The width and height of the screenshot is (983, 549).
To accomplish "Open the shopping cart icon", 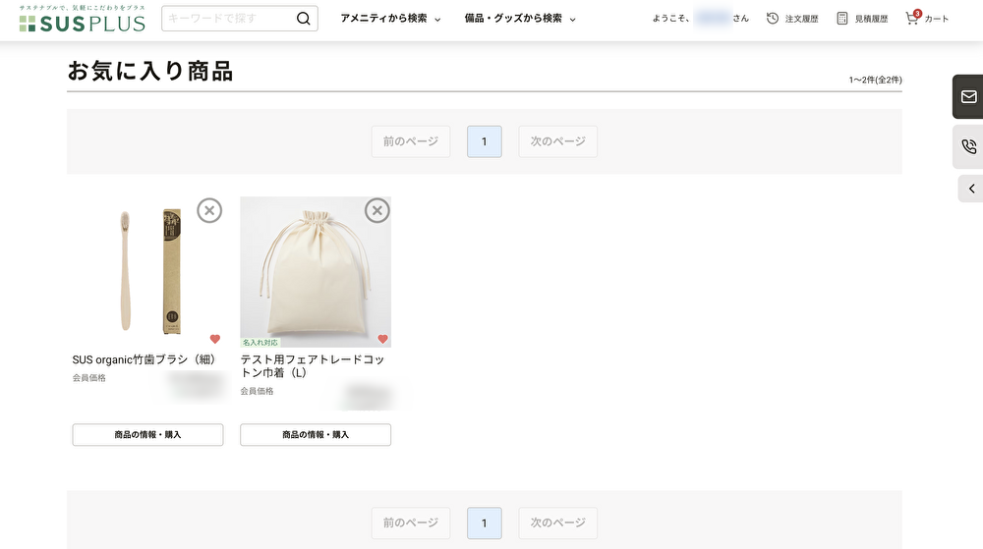I will point(912,19).
